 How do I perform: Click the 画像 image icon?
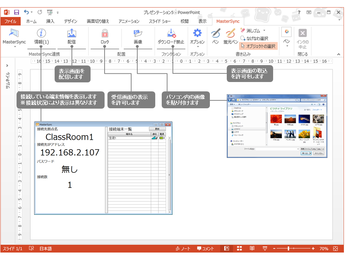coord(138,33)
